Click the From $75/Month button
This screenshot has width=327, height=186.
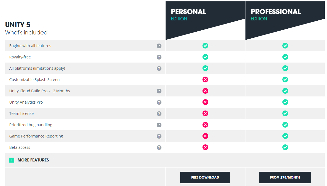285,177
